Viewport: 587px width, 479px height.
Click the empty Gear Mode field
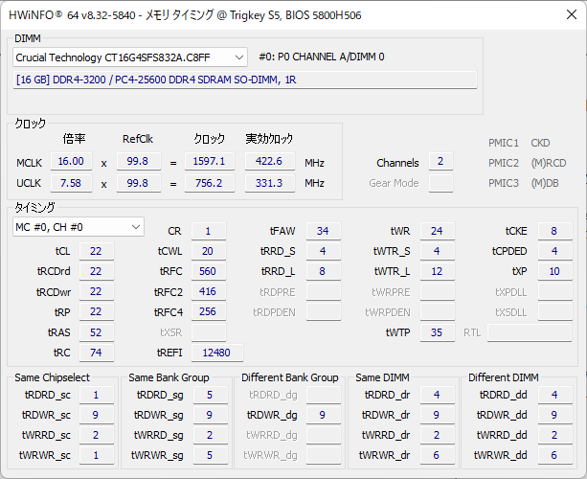click(x=440, y=183)
